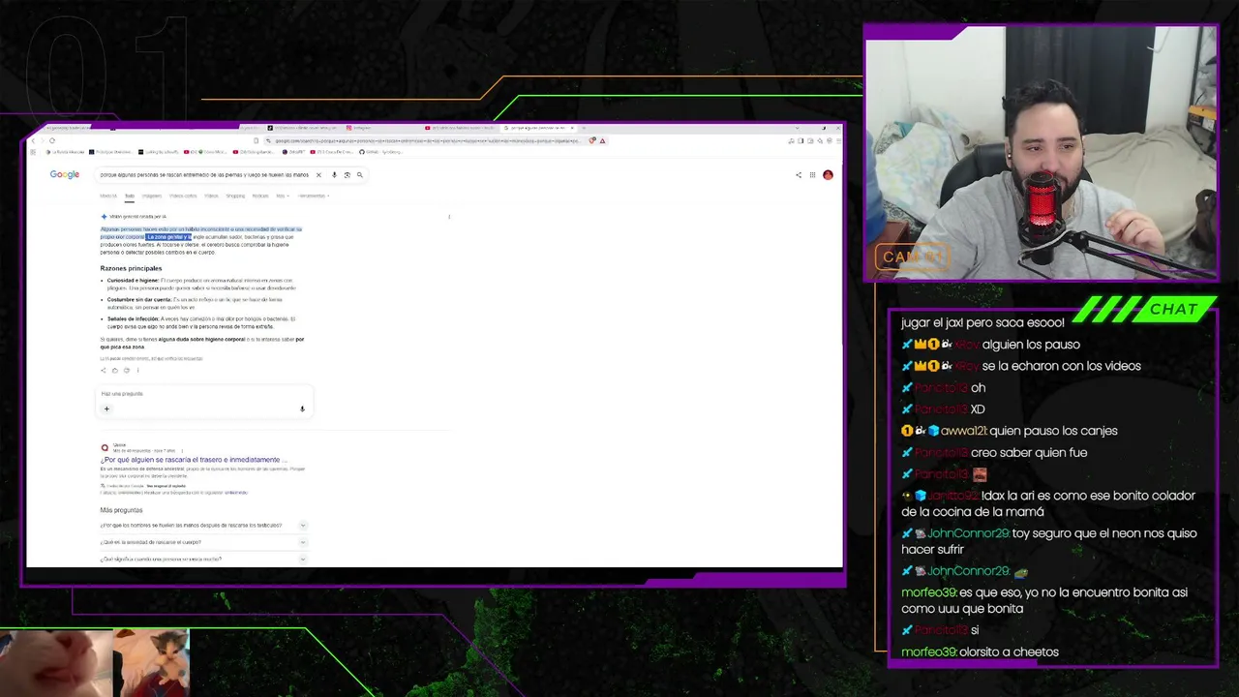Open Google Lens image search
The width and height of the screenshot is (1239, 697).
(x=347, y=175)
